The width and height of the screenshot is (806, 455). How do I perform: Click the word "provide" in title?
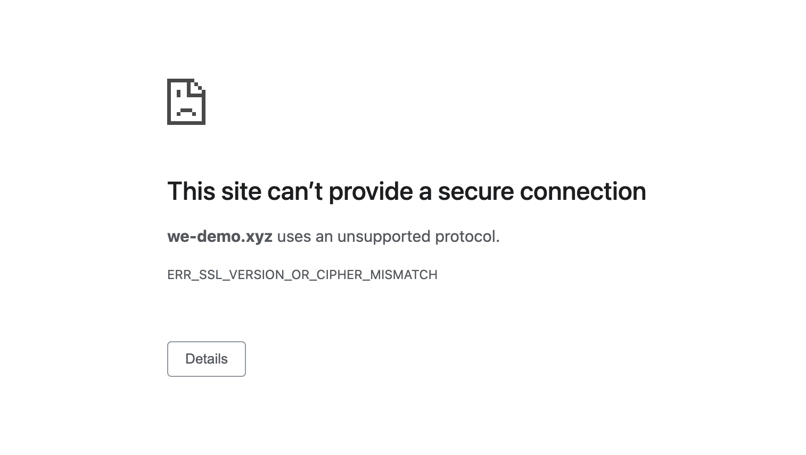[x=371, y=191]
